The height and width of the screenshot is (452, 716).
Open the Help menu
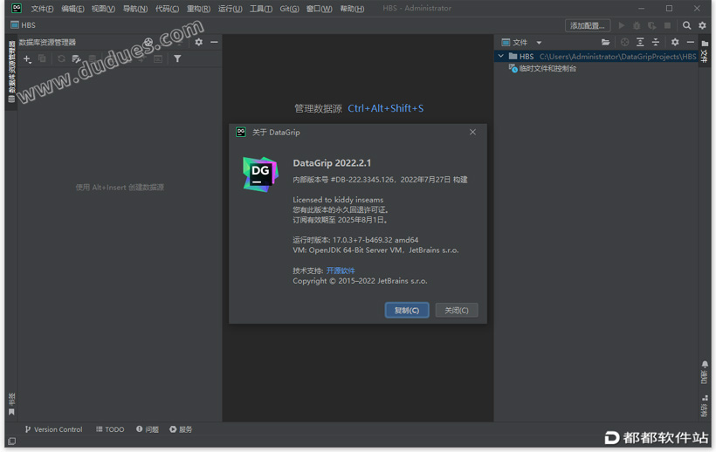click(352, 9)
